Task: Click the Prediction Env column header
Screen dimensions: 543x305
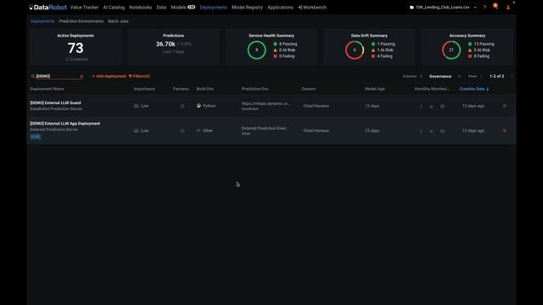Action: 255,89
